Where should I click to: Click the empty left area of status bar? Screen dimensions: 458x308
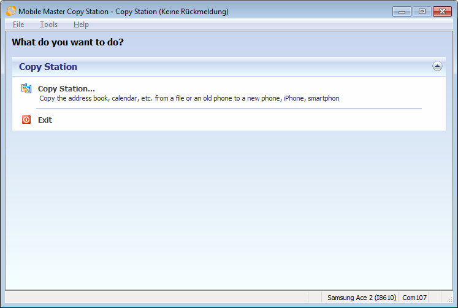(153, 298)
